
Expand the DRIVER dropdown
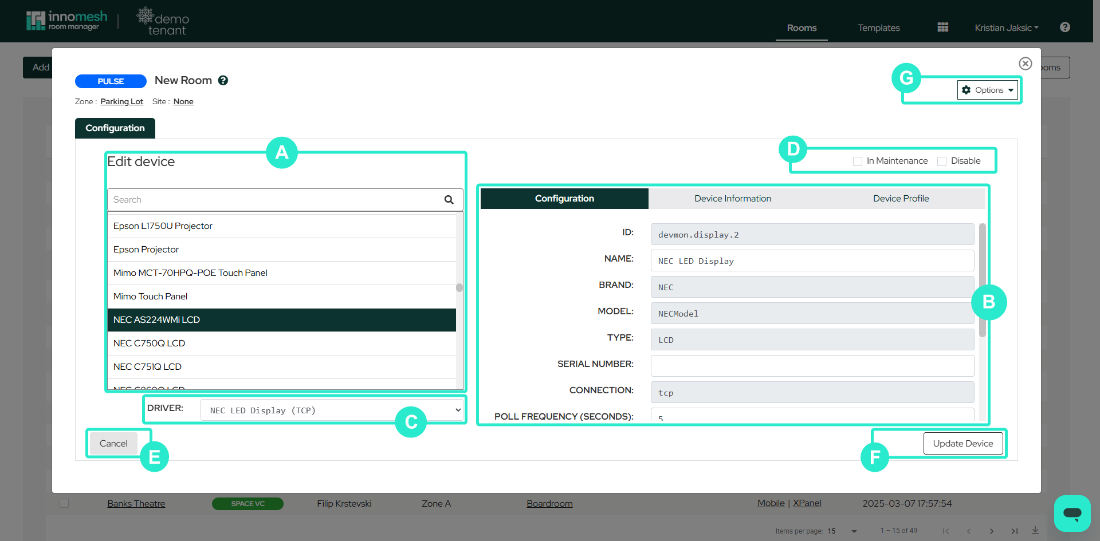332,410
